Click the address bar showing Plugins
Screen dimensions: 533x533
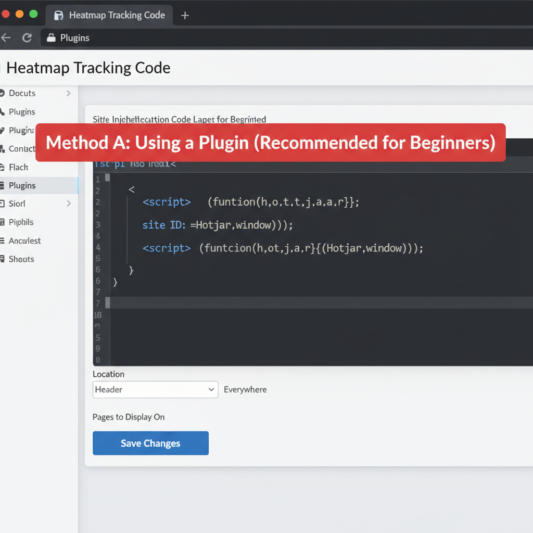(x=287, y=37)
